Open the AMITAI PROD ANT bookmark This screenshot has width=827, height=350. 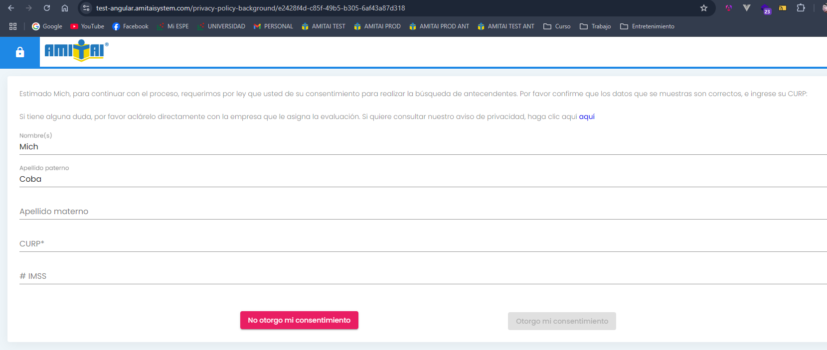pyautogui.click(x=439, y=26)
